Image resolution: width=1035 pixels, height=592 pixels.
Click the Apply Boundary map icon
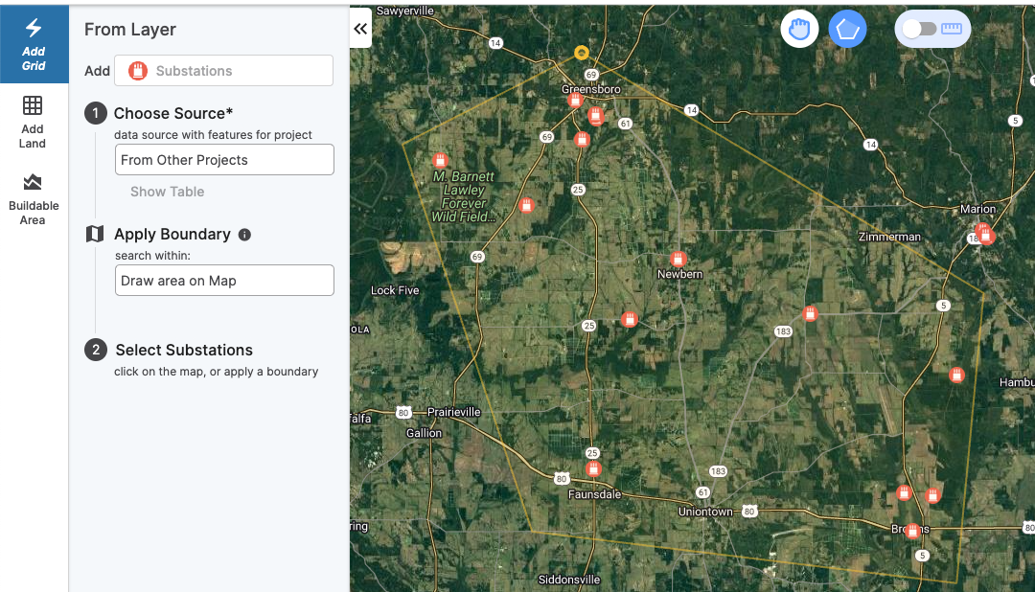tap(95, 234)
